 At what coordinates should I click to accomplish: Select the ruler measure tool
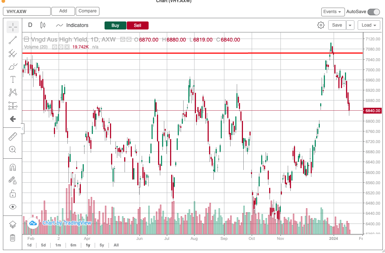(12, 137)
